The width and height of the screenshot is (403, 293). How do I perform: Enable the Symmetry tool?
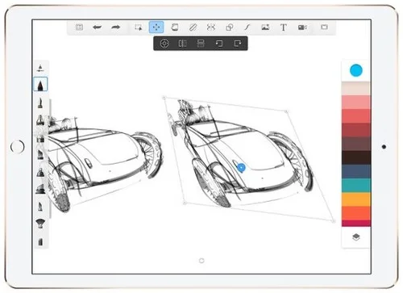211,27
